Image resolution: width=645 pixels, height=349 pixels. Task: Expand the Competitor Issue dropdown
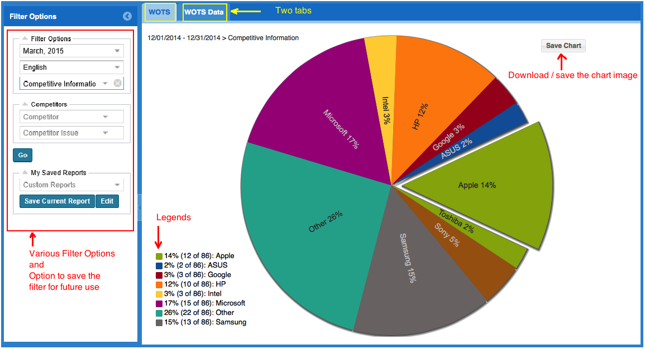coord(106,133)
